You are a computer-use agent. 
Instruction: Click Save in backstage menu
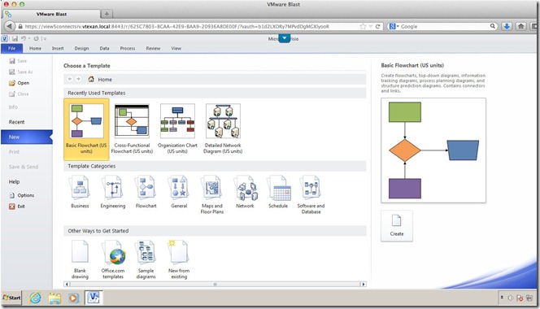click(x=18, y=61)
